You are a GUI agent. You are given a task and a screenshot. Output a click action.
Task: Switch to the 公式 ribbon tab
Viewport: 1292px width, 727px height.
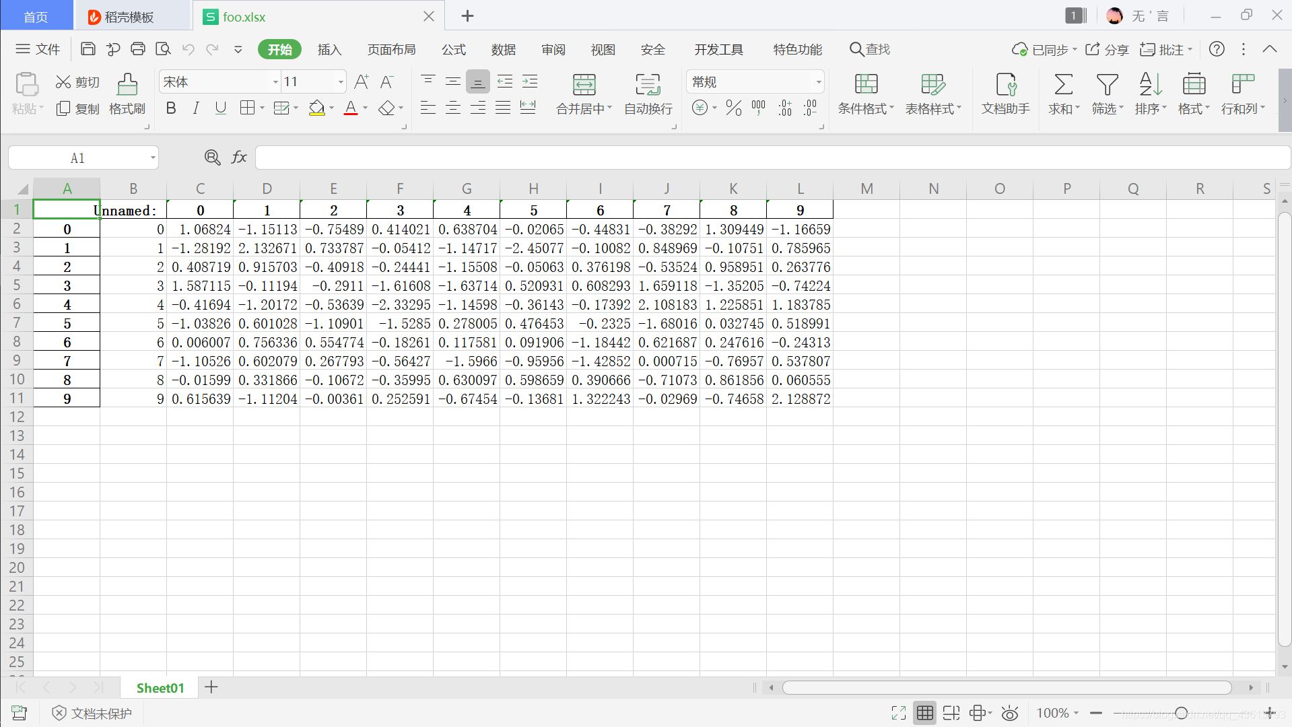pyautogui.click(x=454, y=49)
